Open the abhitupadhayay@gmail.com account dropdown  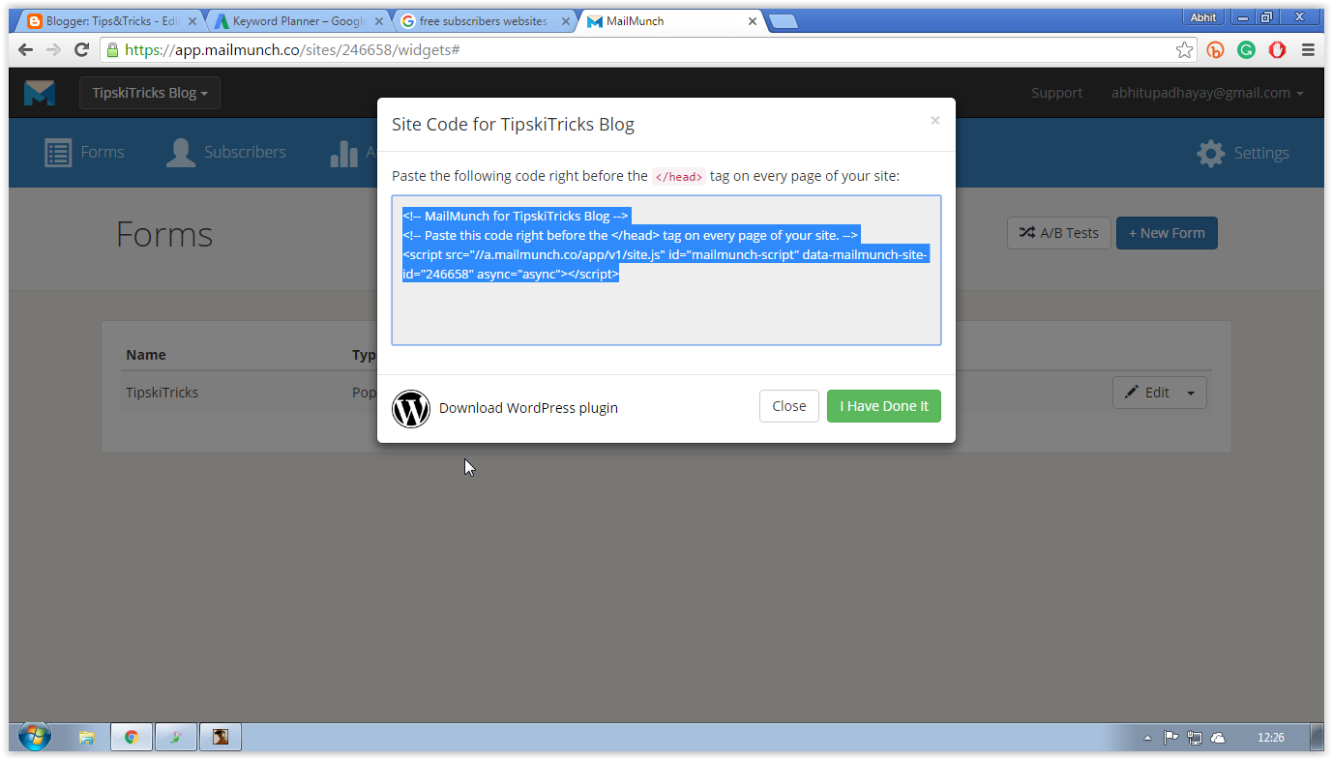click(x=1207, y=93)
